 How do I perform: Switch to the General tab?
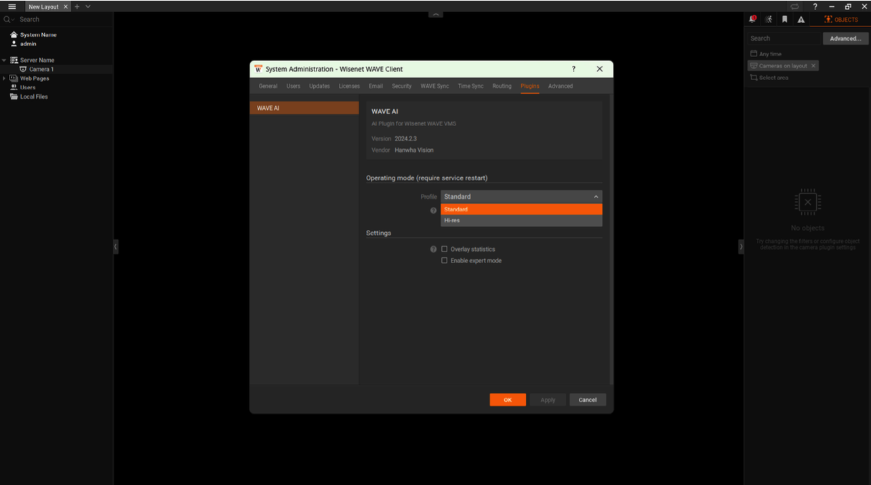(268, 86)
